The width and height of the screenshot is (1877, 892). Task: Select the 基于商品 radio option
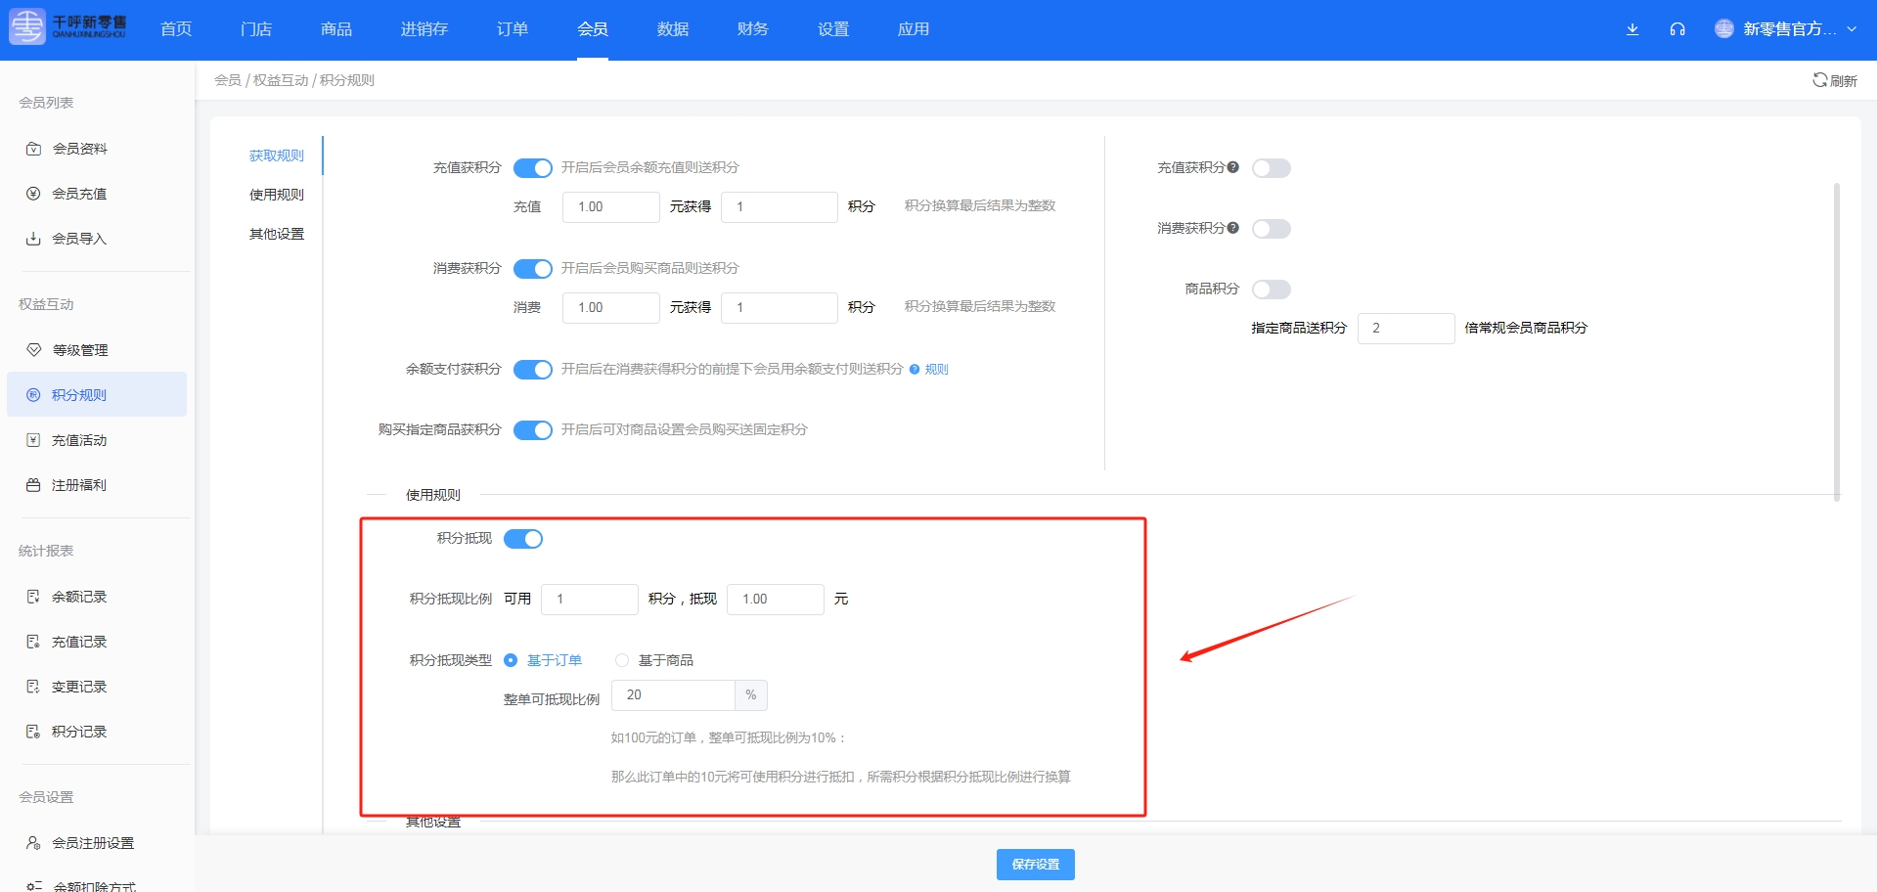click(x=622, y=660)
